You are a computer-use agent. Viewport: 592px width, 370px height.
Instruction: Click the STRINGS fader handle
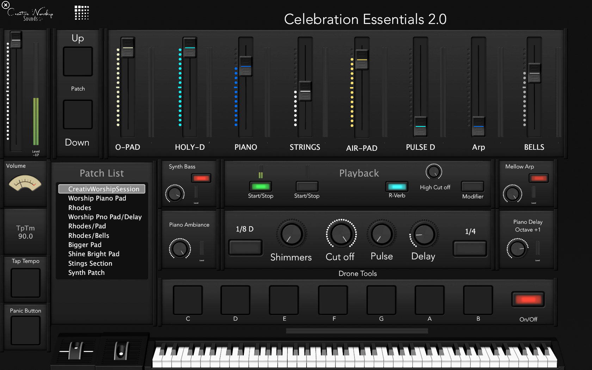(305, 91)
